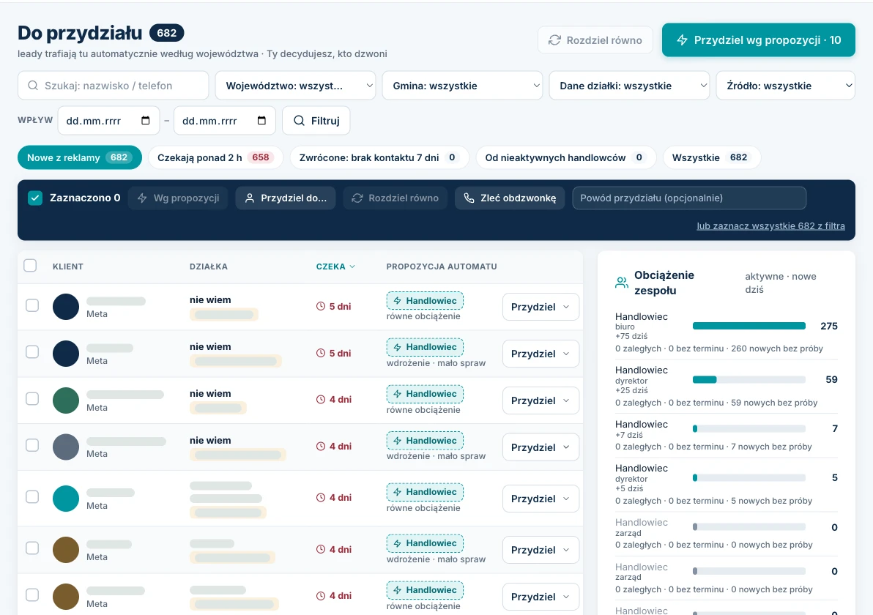The width and height of the screenshot is (873, 615).
Task: Click the Handlowiec badge above wdrożenie in the second row
Action: (425, 347)
